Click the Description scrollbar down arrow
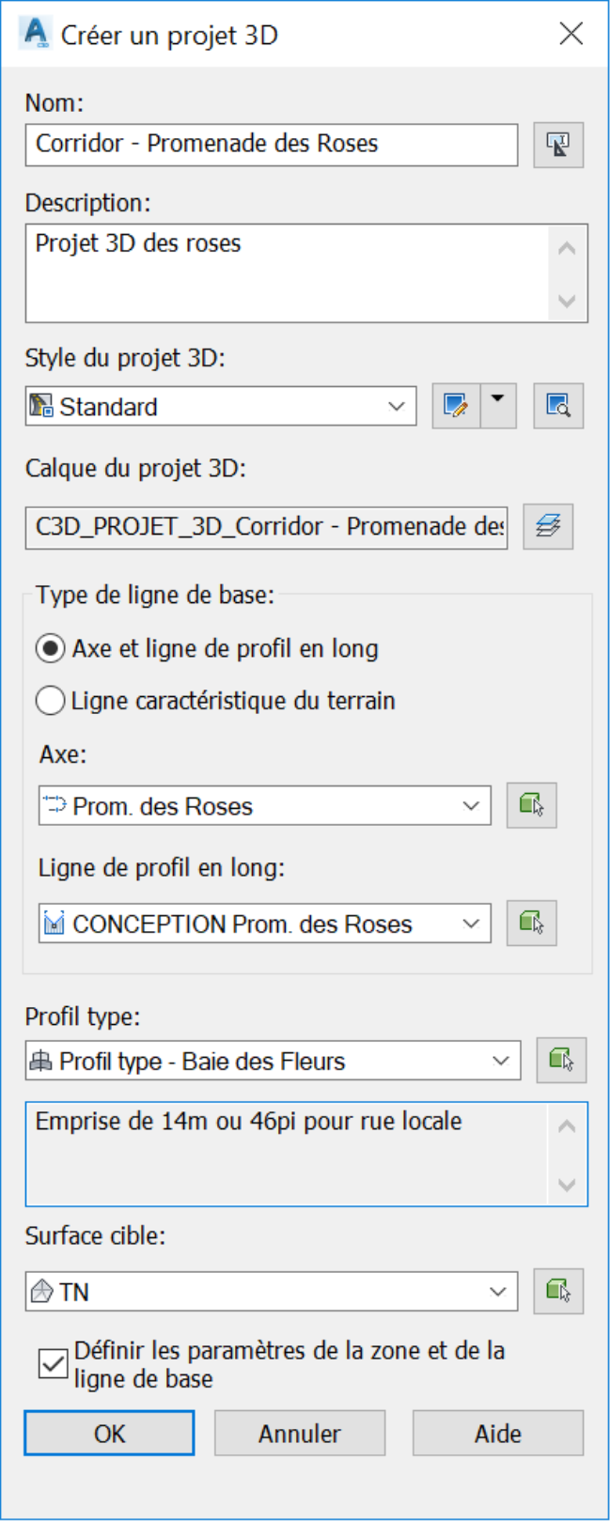The image size is (610, 1521). (x=567, y=302)
